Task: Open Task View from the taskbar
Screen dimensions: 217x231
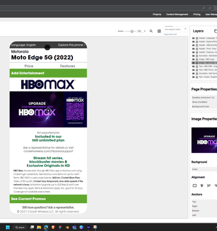Action: [32, 228]
